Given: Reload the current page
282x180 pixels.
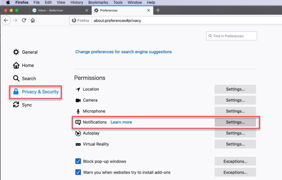Looking at the screenshot, I should [24, 20].
